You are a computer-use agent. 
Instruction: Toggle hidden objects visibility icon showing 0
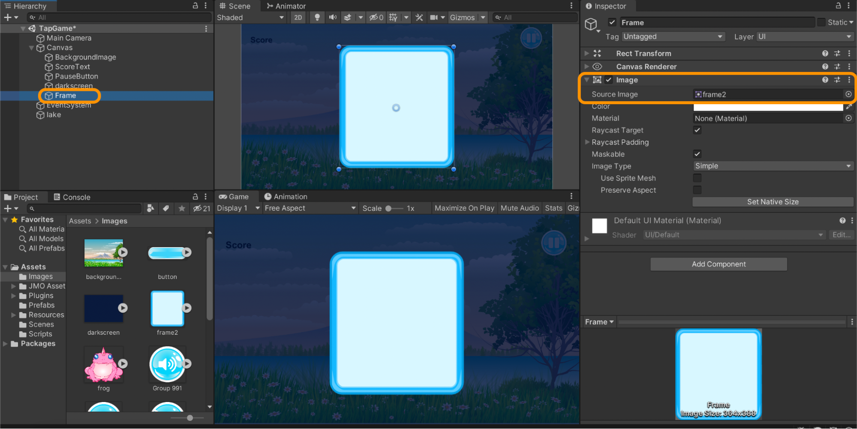pyautogui.click(x=376, y=17)
